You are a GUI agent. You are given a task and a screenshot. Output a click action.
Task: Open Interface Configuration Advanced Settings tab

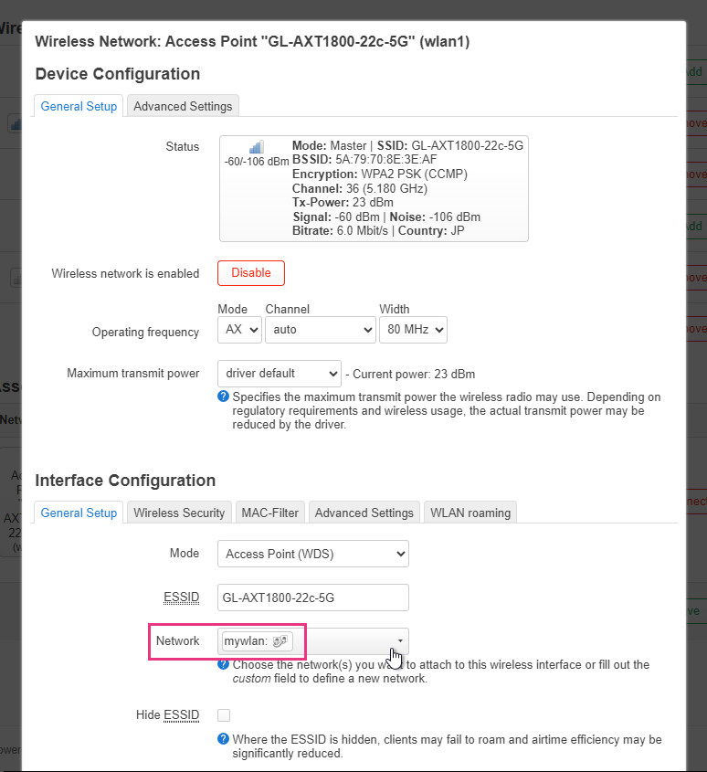(x=364, y=513)
